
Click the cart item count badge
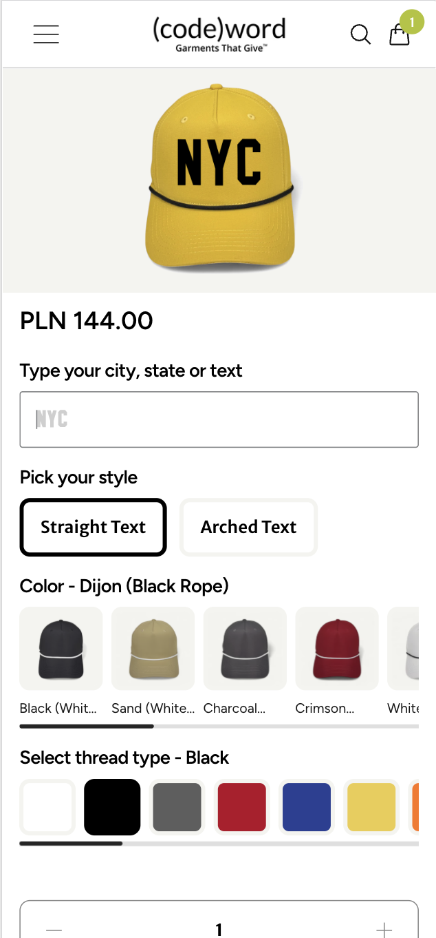pos(412,22)
